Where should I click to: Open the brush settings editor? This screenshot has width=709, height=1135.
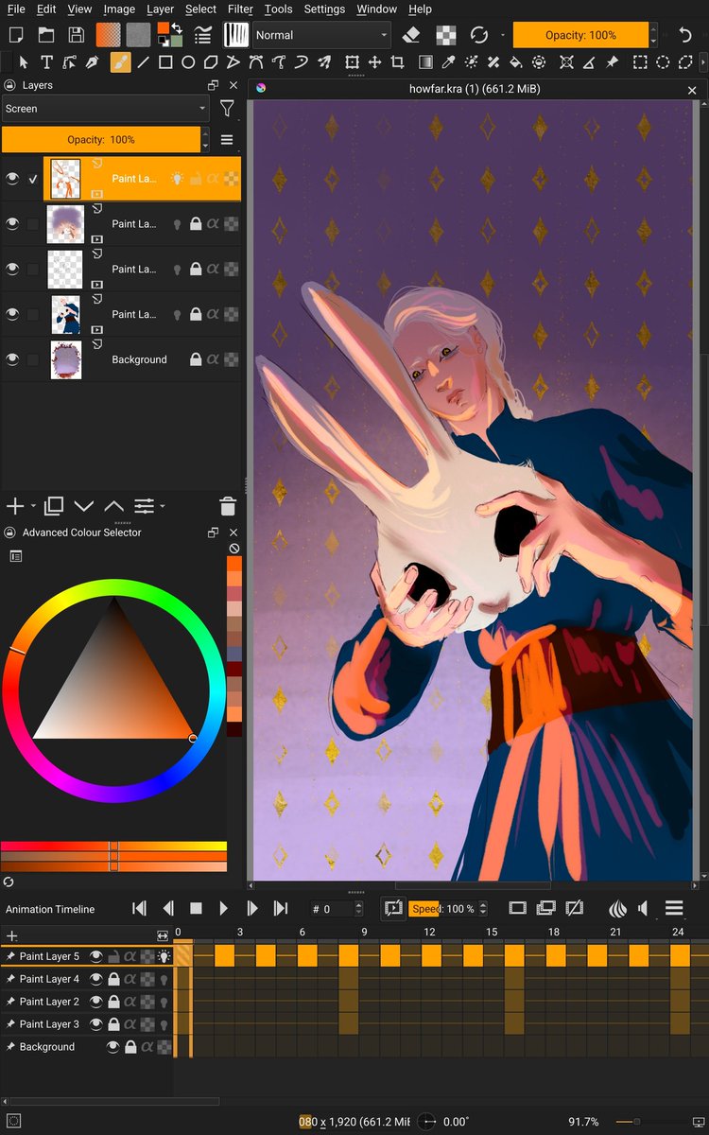pyautogui.click(x=202, y=35)
